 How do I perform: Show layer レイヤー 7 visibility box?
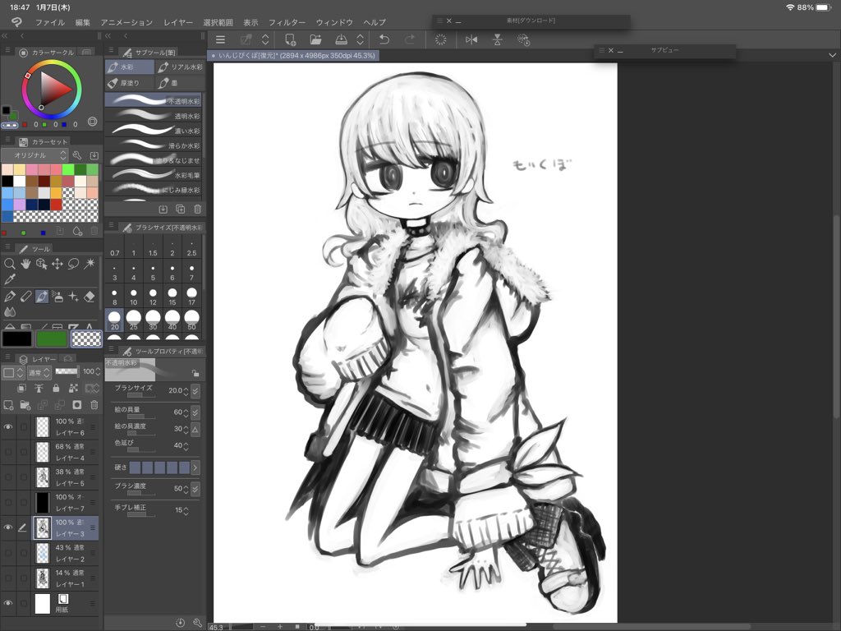click(x=8, y=503)
